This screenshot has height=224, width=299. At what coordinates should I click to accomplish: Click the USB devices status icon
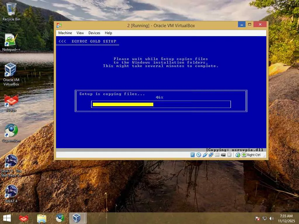click(x=205, y=155)
